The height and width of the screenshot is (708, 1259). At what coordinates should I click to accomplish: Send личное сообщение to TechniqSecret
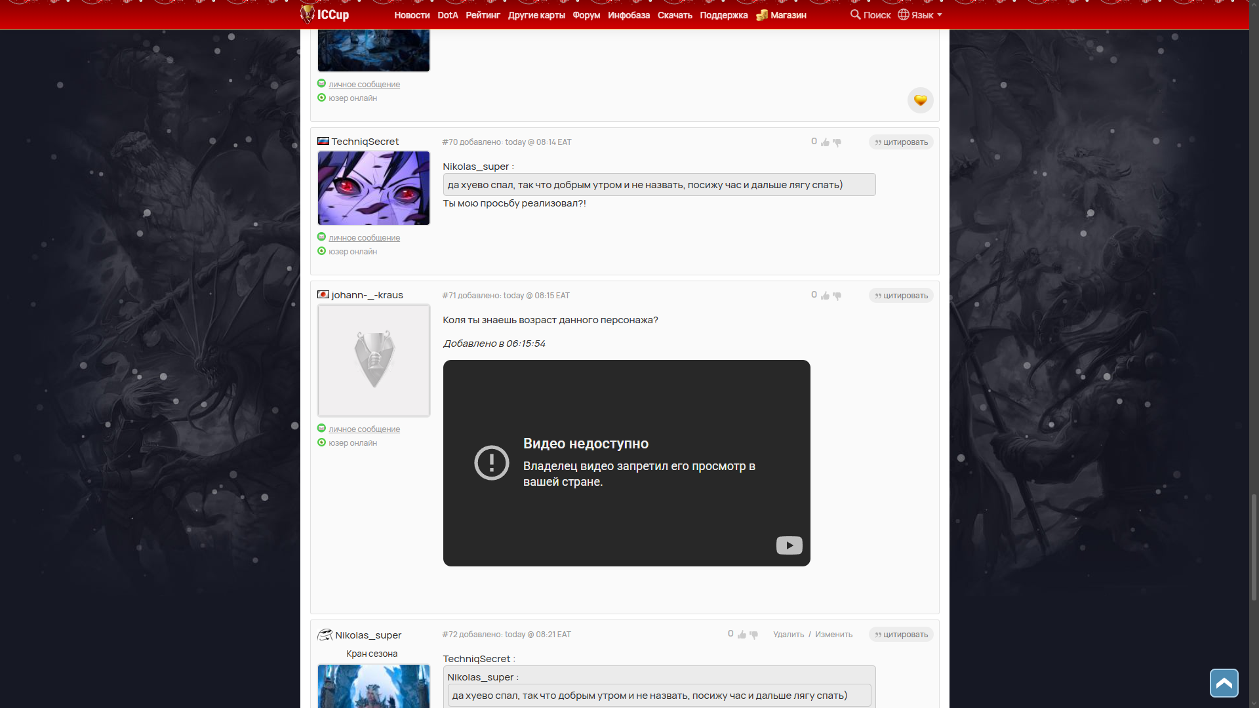click(x=364, y=238)
